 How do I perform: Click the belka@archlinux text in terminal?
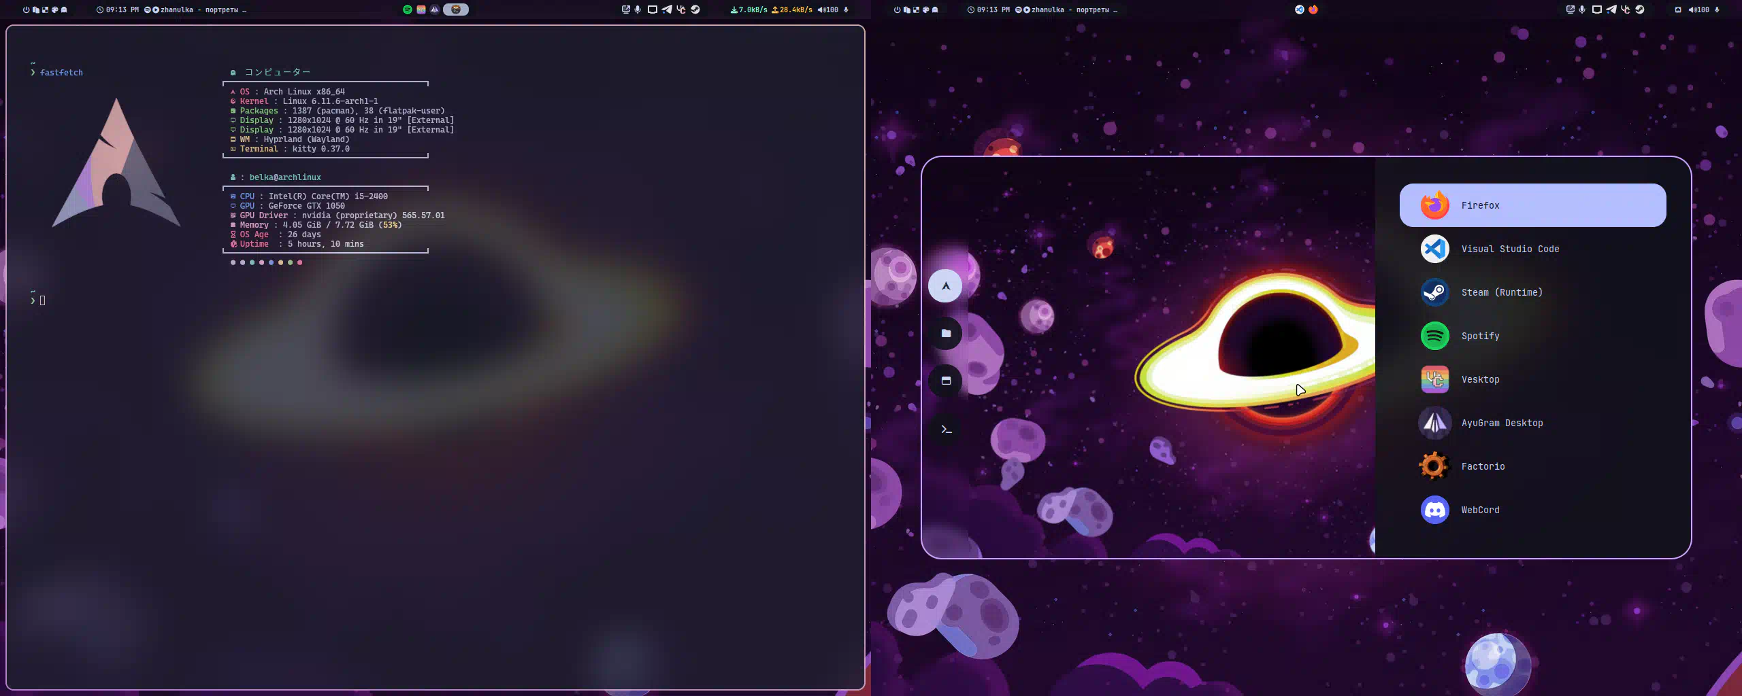[x=285, y=177]
